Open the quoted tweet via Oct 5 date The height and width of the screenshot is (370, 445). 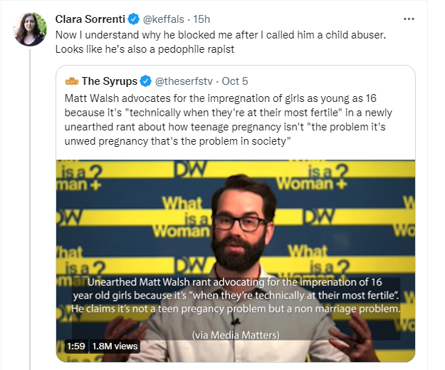click(234, 81)
